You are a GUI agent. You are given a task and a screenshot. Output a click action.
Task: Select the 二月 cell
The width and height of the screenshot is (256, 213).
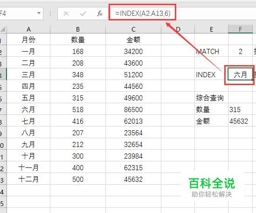(x=28, y=63)
